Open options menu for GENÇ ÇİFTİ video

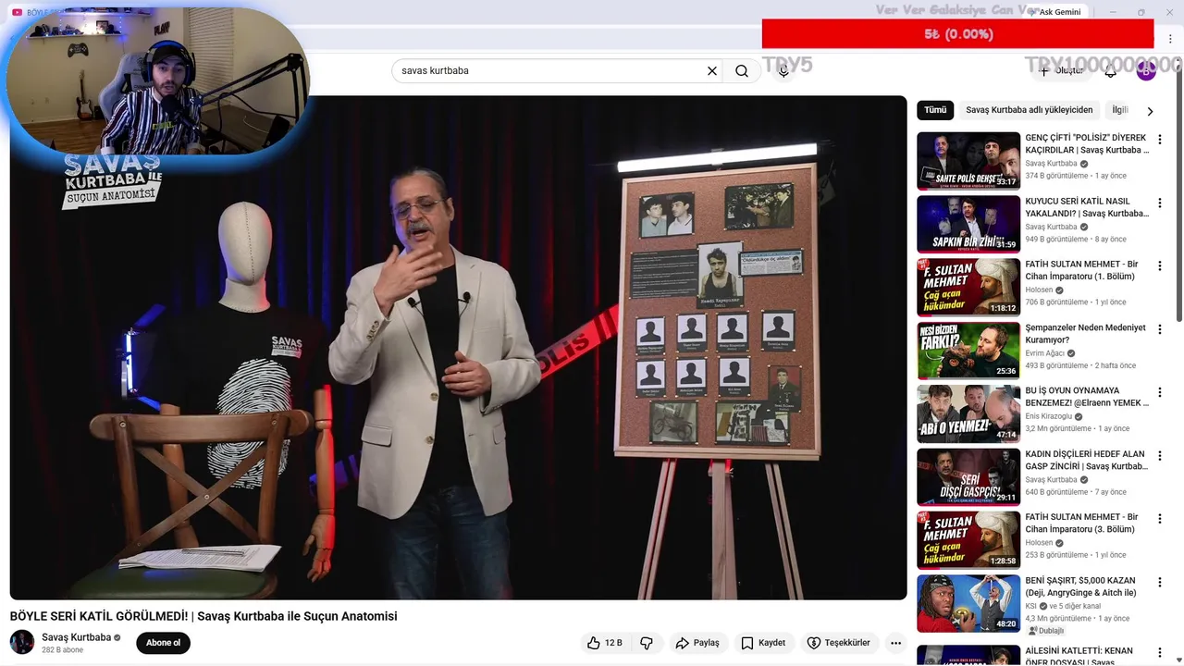pos(1160,140)
